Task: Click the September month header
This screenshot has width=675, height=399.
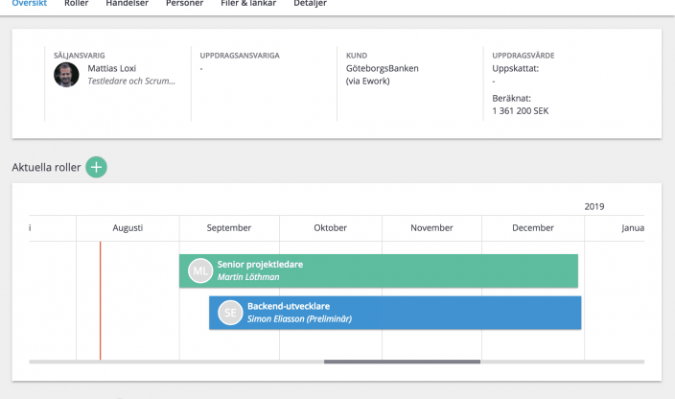Action: (229, 228)
